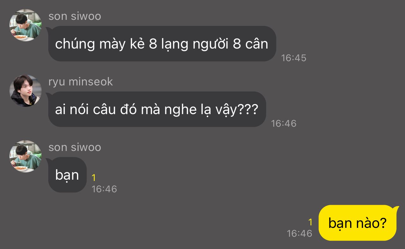Select the 'ai nói câu đó' message bubble
405x249 pixels.
pyautogui.click(x=157, y=109)
